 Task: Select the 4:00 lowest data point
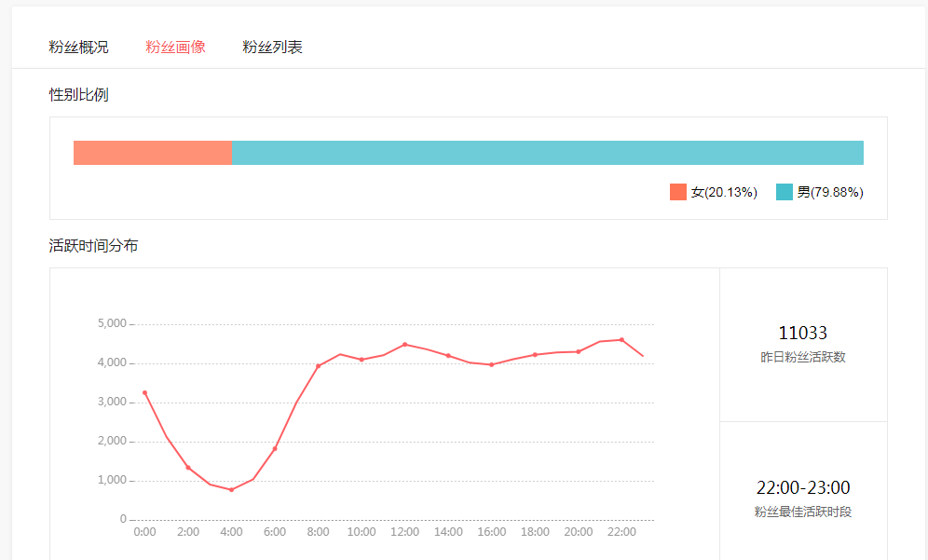(x=231, y=489)
